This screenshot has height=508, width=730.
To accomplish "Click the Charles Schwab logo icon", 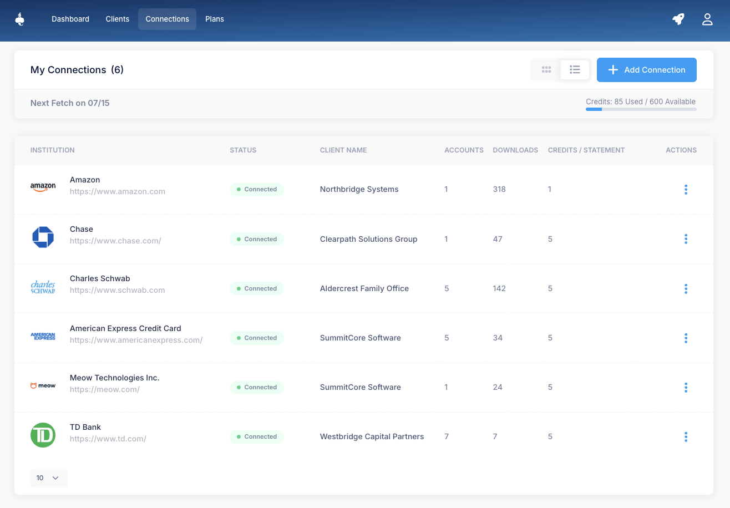I will click(x=43, y=287).
